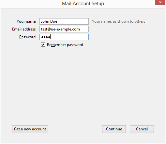The width and height of the screenshot is (166, 144).
Task: Open Get a new account
Action: coord(30,129)
